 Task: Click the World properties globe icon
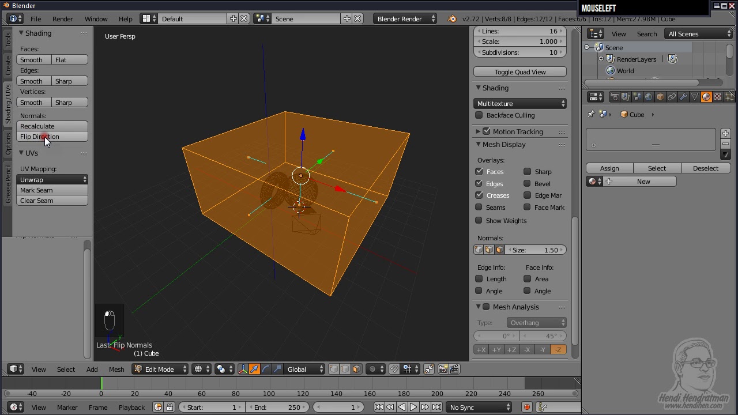point(649,97)
